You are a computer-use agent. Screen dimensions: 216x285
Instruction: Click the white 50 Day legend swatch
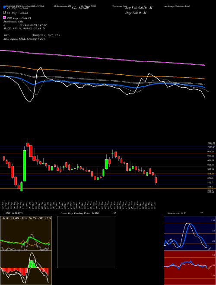pos(4,13)
